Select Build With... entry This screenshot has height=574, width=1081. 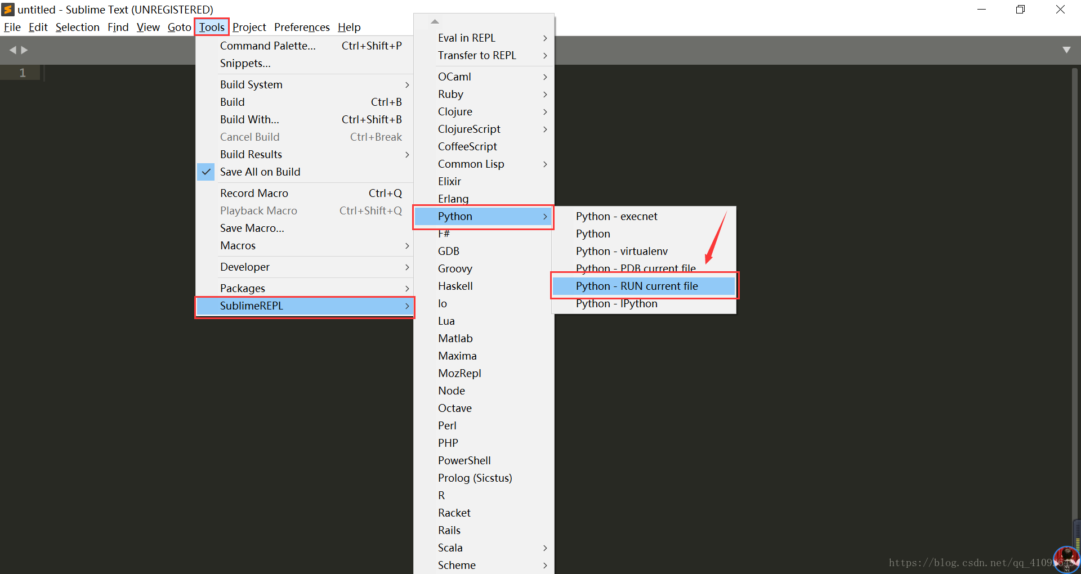click(x=305, y=119)
